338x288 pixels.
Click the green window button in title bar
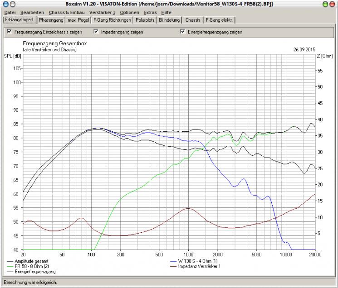(x=325, y=4)
